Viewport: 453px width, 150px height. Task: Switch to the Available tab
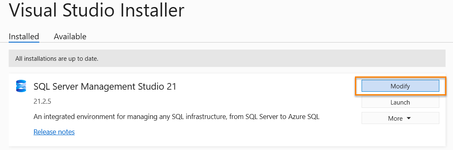point(70,37)
